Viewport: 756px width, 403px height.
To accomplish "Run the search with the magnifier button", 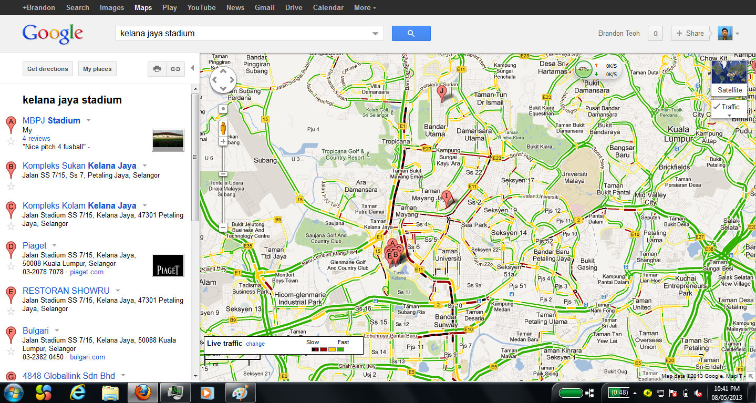I will click(x=410, y=33).
